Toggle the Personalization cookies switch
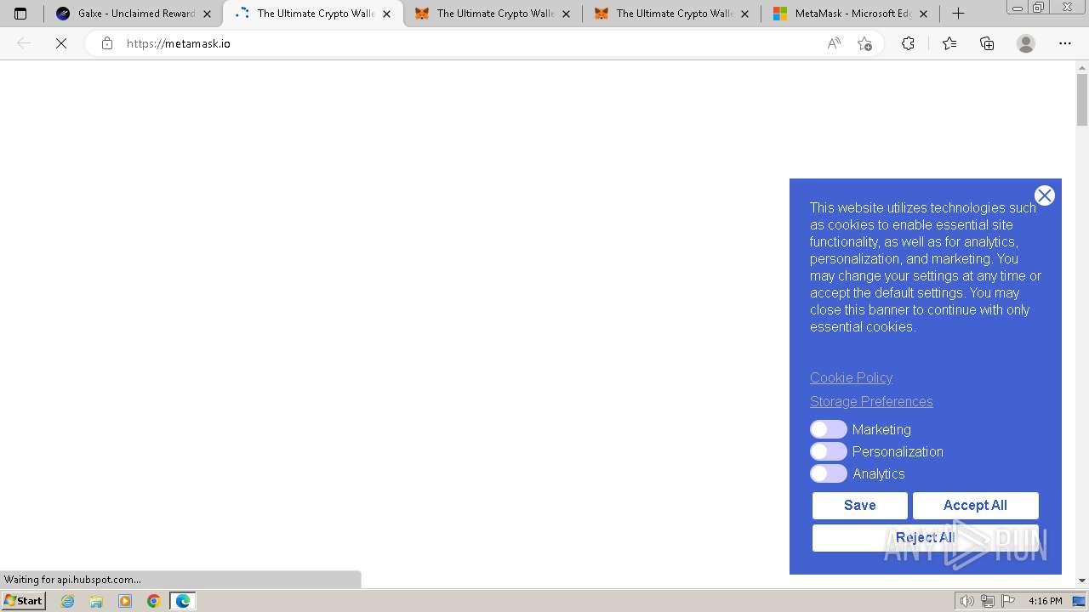This screenshot has width=1089, height=612. click(829, 451)
